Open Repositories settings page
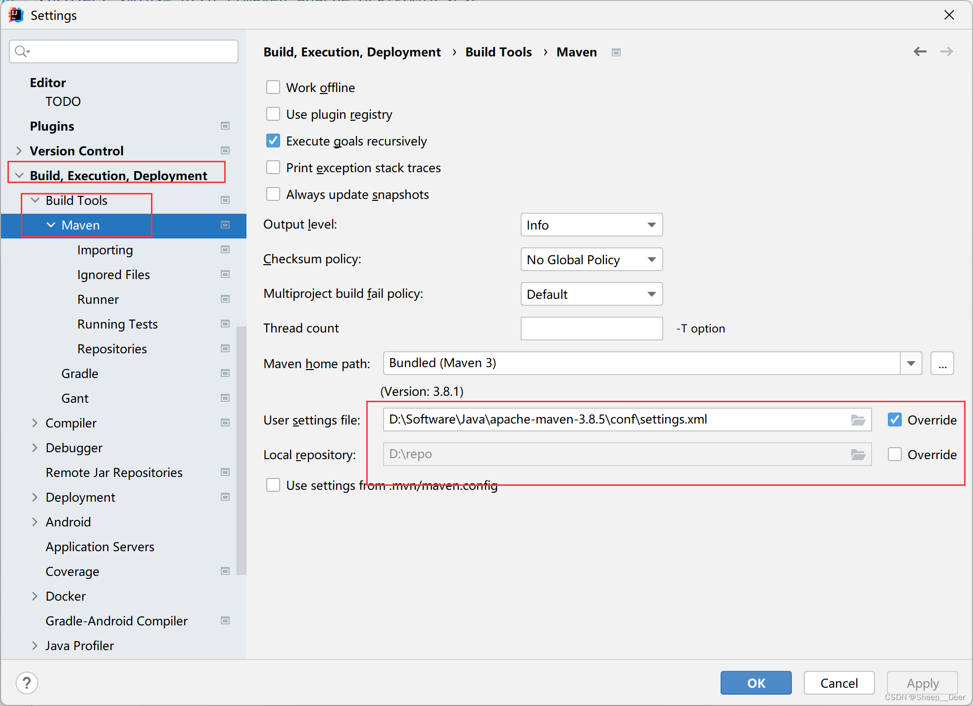 [x=112, y=349]
